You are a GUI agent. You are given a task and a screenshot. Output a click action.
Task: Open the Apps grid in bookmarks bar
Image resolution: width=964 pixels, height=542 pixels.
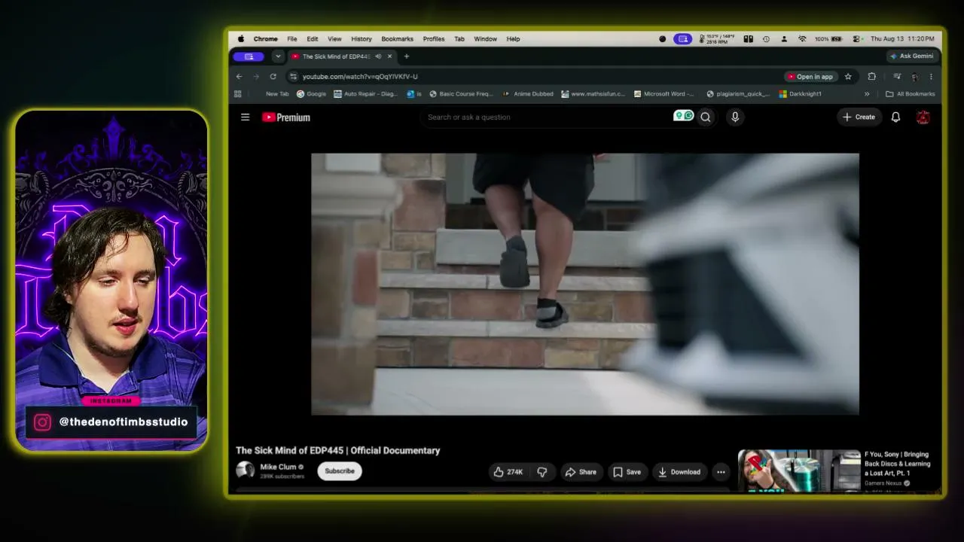tap(238, 94)
